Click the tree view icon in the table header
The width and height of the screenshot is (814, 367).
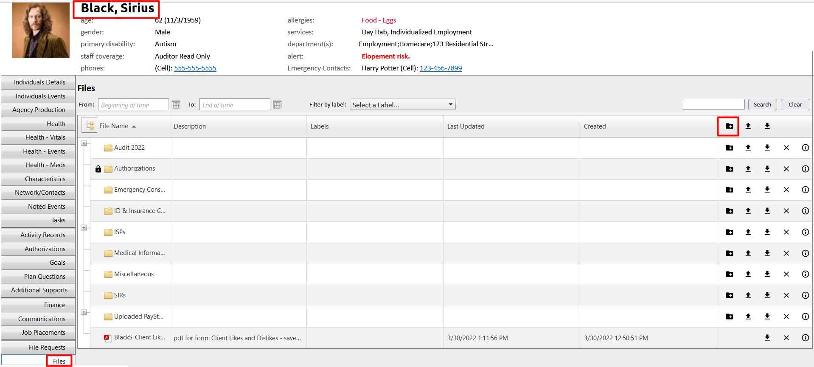[x=90, y=126]
